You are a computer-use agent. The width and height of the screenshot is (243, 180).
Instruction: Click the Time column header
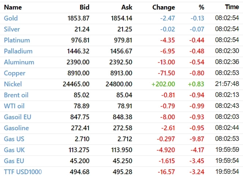click(232, 7)
